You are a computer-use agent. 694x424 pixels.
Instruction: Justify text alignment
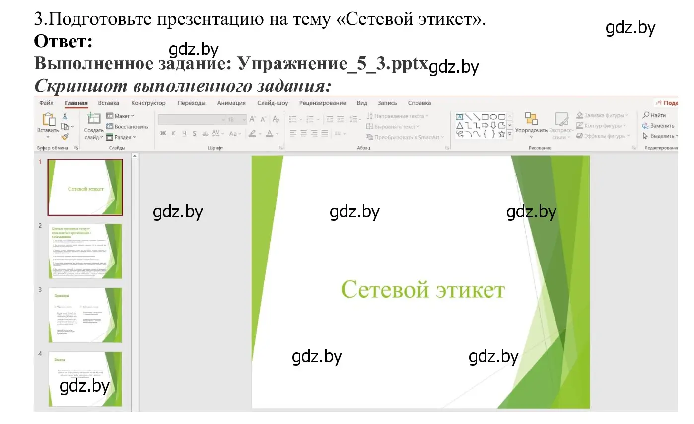(x=325, y=133)
